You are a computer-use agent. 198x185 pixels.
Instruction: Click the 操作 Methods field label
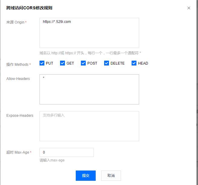pos(18,65)
